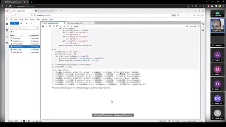Select the cryptobert file in the list
Viewport: 226px width, 127px height.
(x=24, y=41)
